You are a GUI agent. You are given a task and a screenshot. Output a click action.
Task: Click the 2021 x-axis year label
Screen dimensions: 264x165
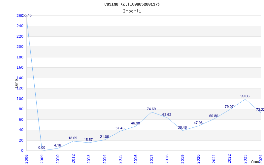tap(214, 159)
